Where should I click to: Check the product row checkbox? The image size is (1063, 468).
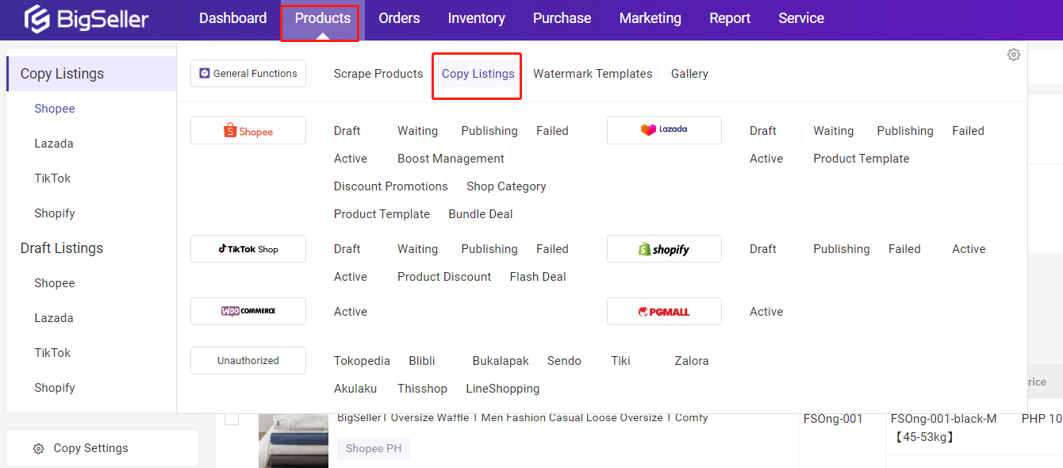tap(231, 418)
